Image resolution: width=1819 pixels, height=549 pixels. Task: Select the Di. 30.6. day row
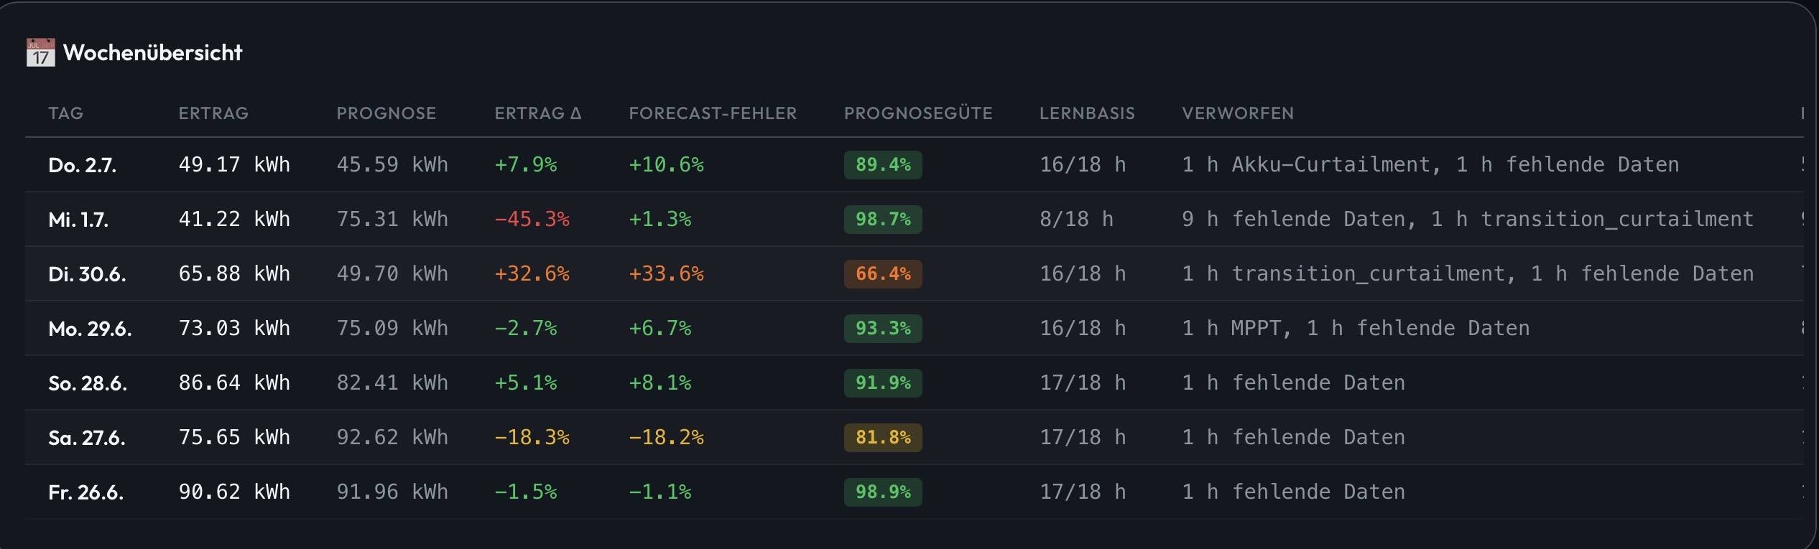pos(914,274)
